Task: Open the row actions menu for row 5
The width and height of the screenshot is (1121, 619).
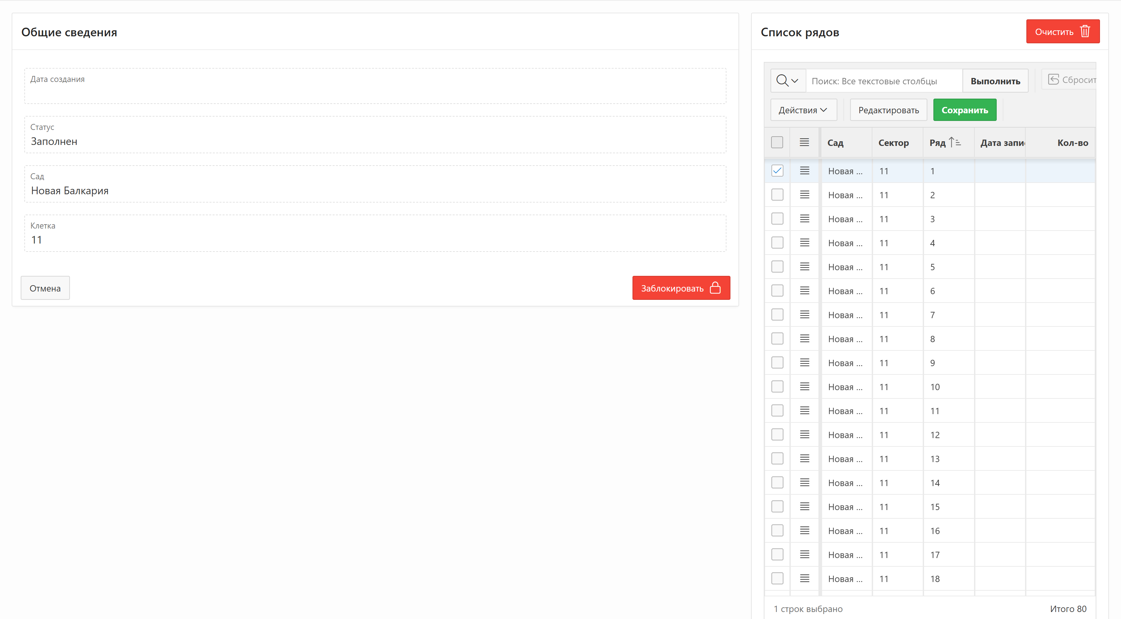Action: click(x=804, y=267)
